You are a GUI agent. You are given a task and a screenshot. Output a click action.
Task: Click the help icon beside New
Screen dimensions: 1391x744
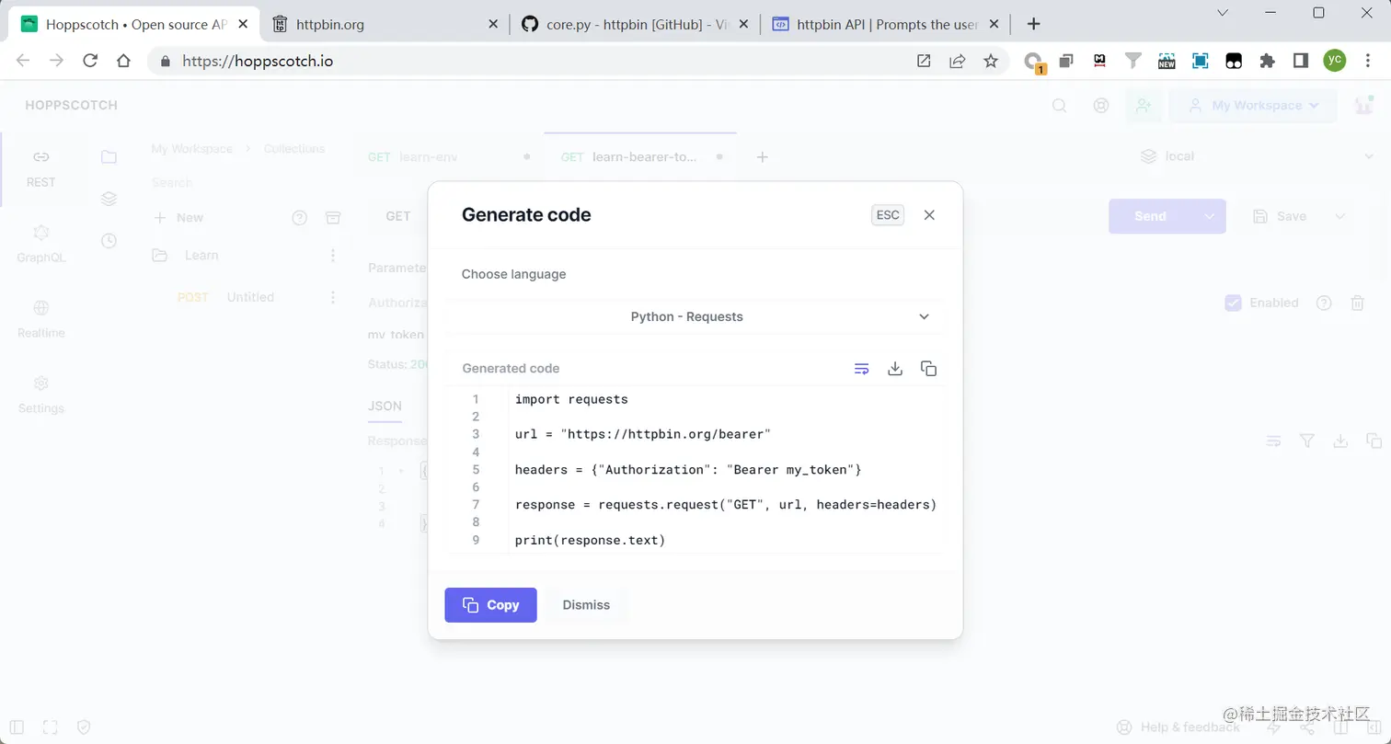pos(299,218)
